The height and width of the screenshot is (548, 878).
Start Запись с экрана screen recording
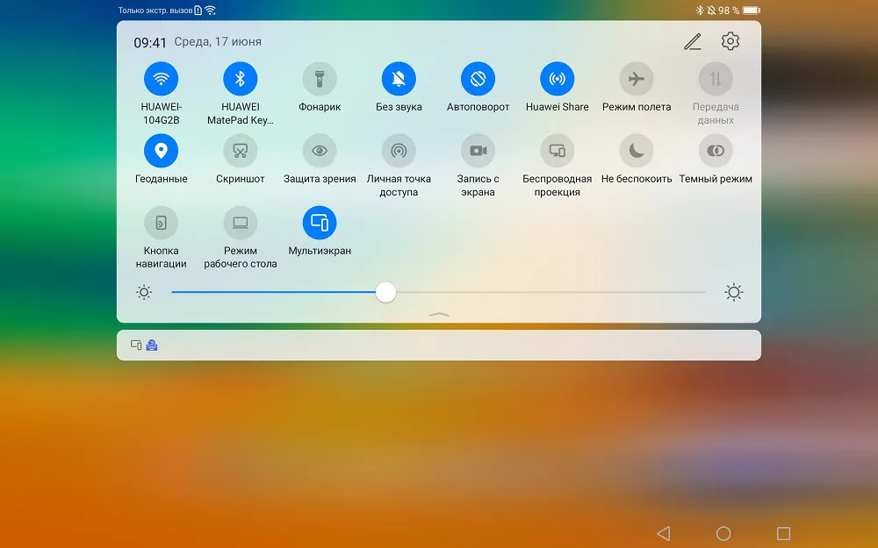478,151
